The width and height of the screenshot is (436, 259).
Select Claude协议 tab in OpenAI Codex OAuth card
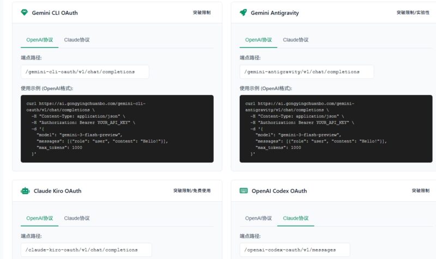pos(295,218)
